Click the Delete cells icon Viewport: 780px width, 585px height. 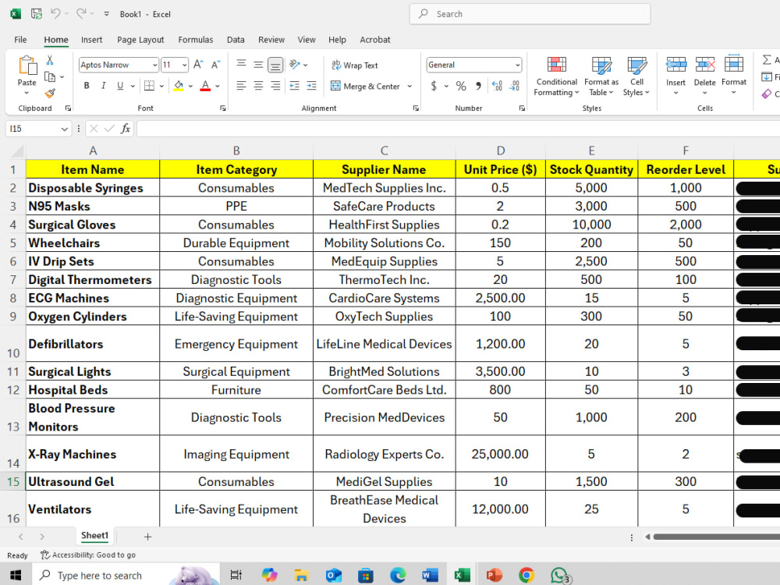705,65
